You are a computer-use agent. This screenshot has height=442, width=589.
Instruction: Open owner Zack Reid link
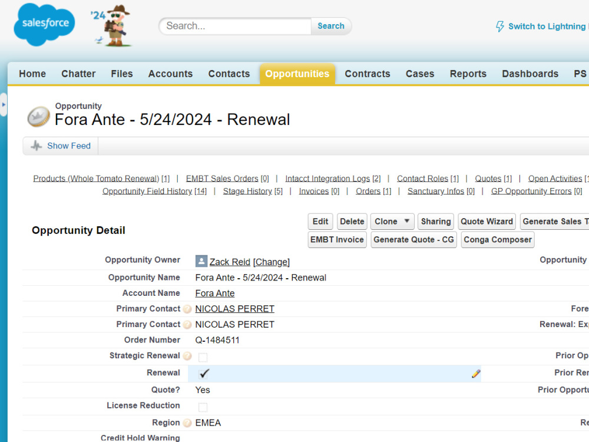[230, 262]
